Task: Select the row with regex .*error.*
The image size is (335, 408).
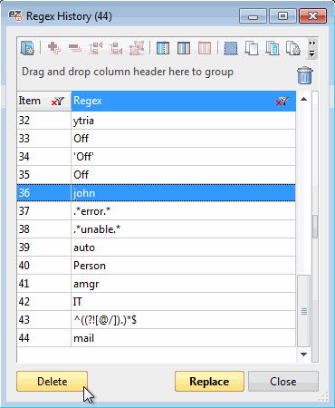Action: [x=156, y=211]
